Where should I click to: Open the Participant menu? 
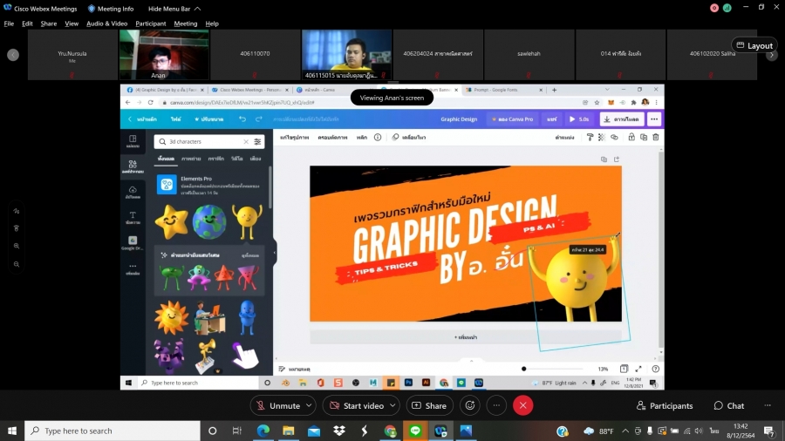point(150,24)
